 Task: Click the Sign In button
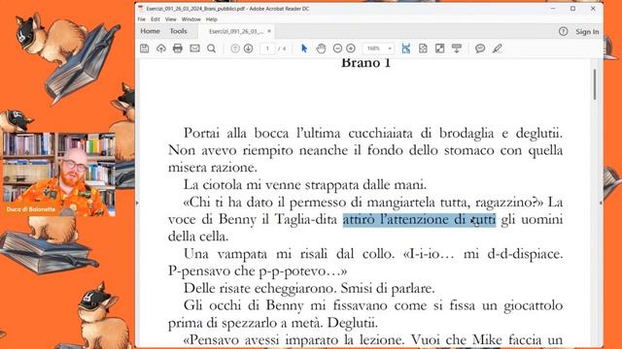[x=587, y=32]
